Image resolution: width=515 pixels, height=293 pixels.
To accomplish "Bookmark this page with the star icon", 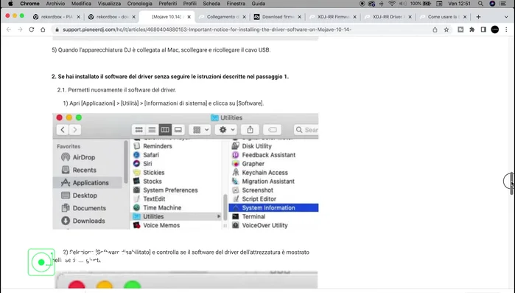I will pos(446,30).
